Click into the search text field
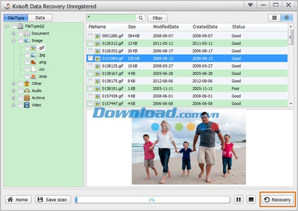The width and height of the screenshot is (298, 211). pyautogui.click(x=112, y=18)
